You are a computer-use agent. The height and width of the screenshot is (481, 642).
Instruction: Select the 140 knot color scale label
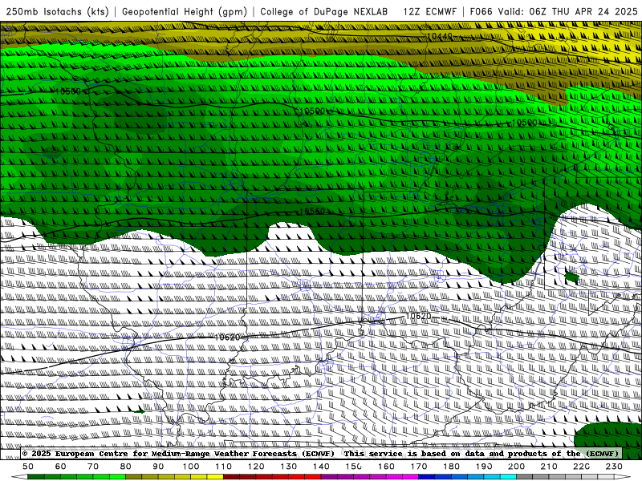point(321,467)
